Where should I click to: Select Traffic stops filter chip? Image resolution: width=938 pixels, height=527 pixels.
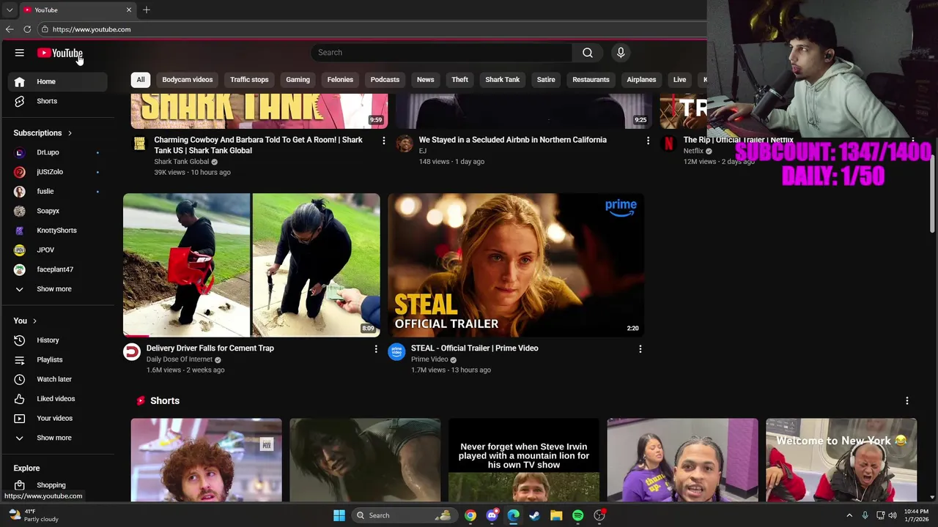[249, 80]
